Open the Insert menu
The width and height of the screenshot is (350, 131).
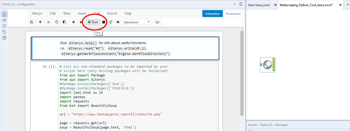coord(82,14)
